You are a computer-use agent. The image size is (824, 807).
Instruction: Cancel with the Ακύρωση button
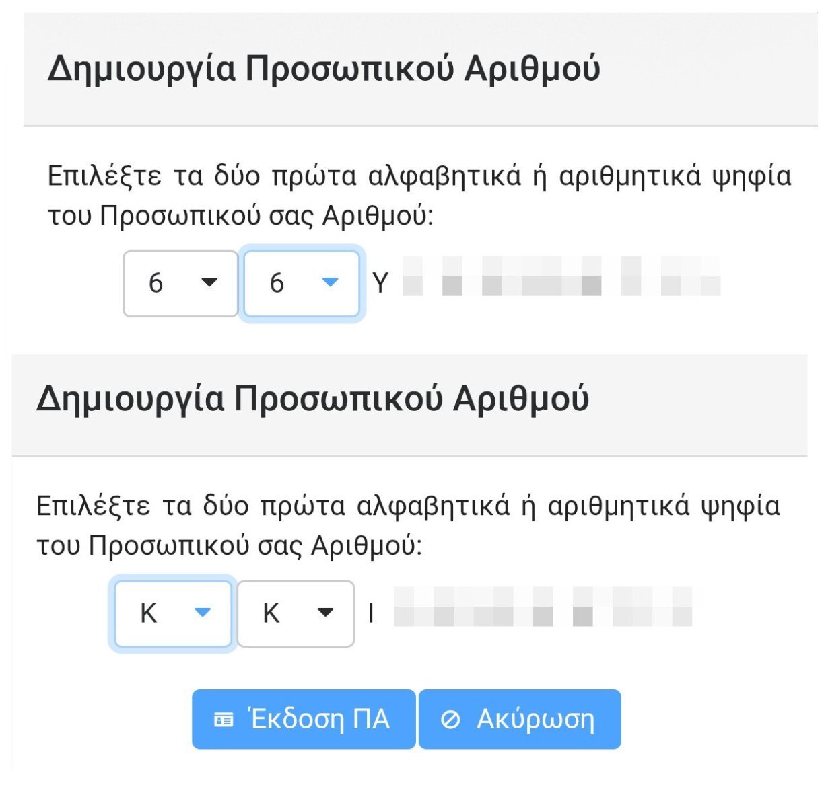[x=520, y=719]
